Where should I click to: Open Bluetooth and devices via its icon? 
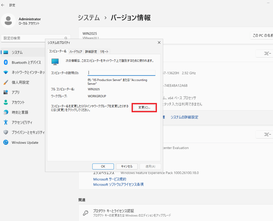6,62
